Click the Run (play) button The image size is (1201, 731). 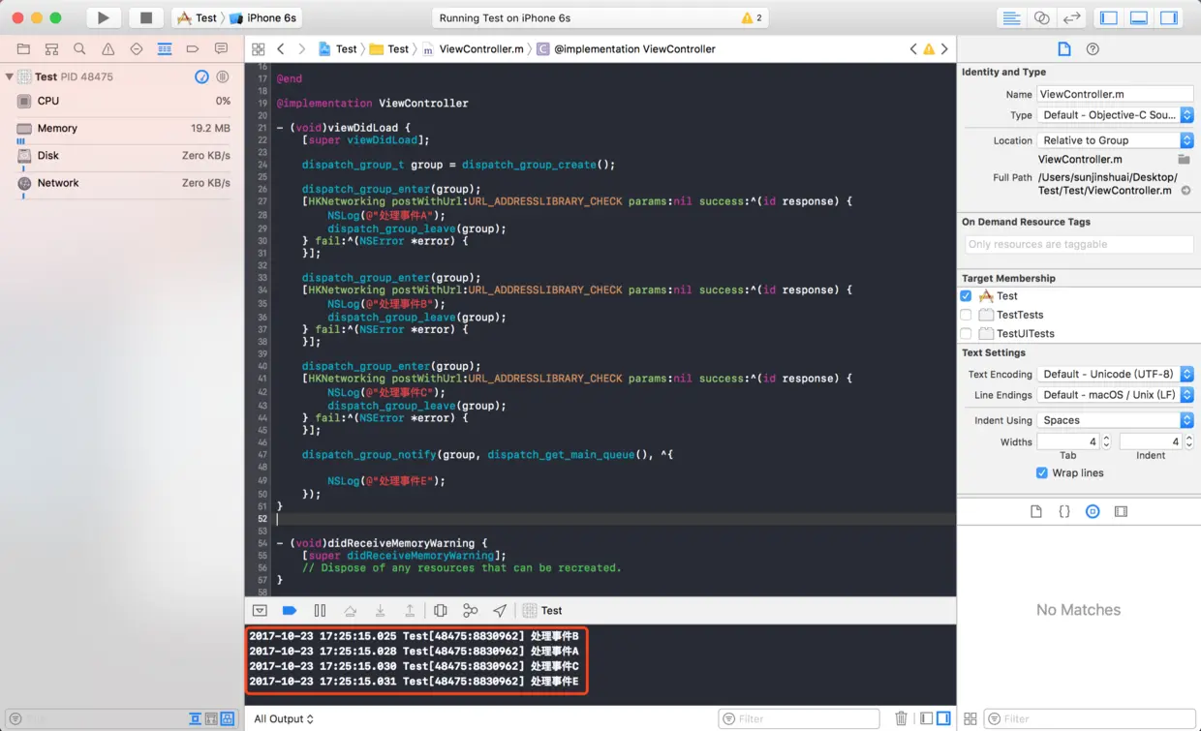[103, 17]
